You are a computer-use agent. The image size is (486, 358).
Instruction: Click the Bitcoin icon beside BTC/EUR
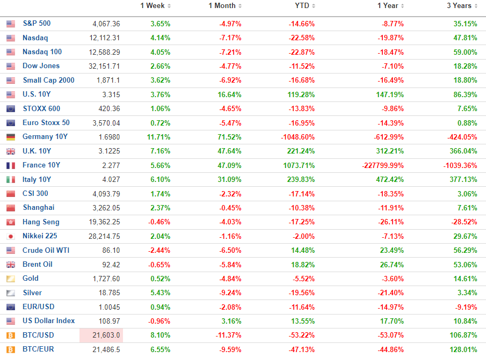click(x=11, y=349)
